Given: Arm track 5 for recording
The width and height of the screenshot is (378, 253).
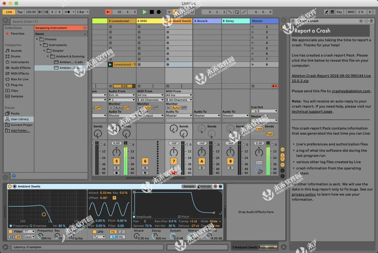Looking at the screenshot, I should coord(117,173).
